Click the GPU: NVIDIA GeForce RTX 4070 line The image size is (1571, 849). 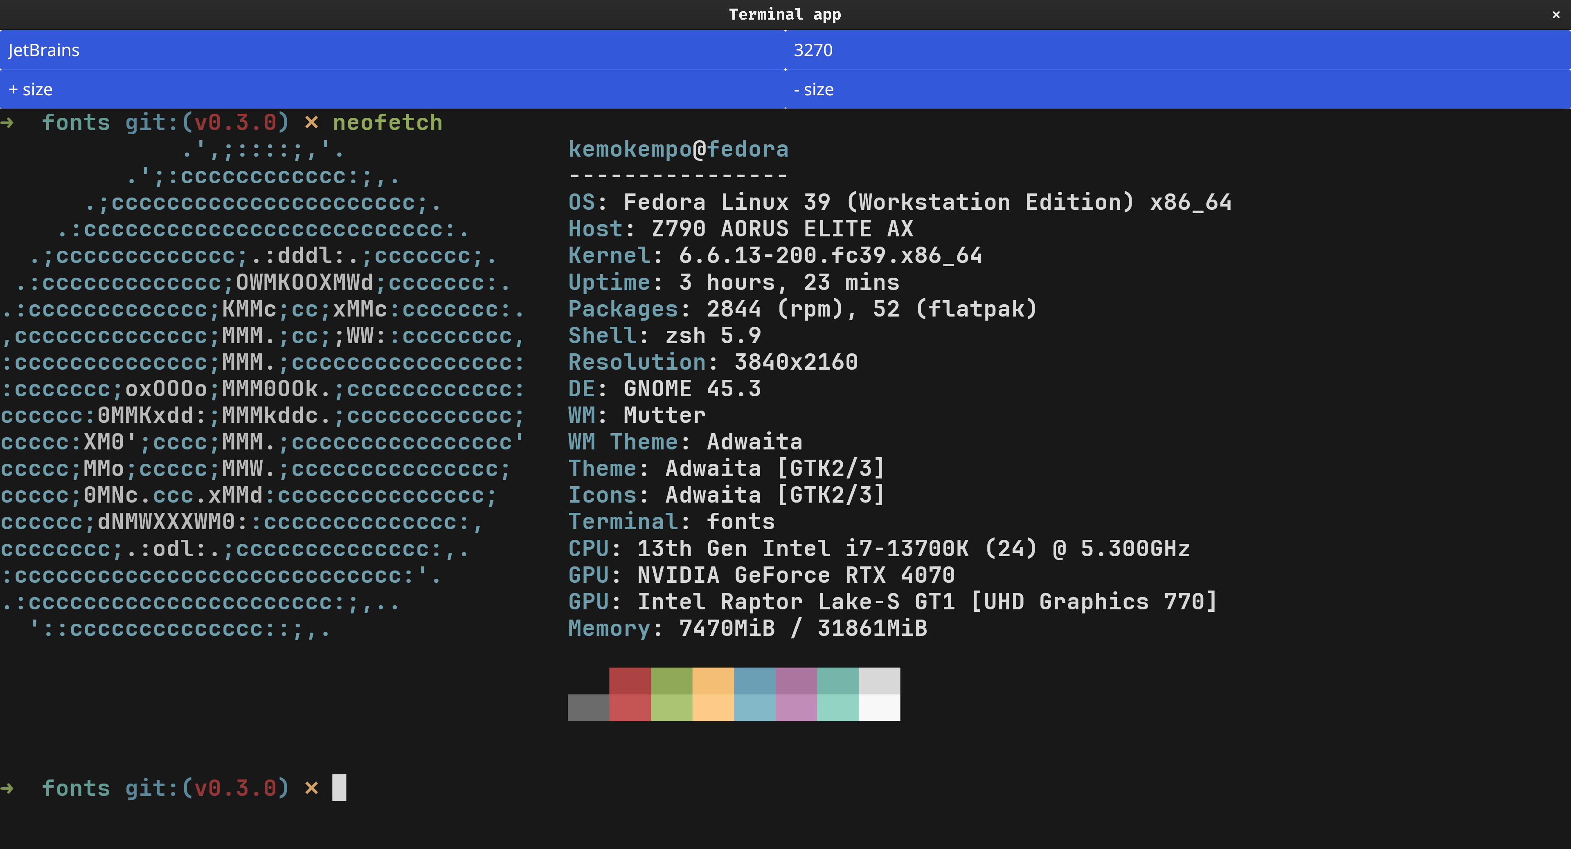tap(761, 575)
